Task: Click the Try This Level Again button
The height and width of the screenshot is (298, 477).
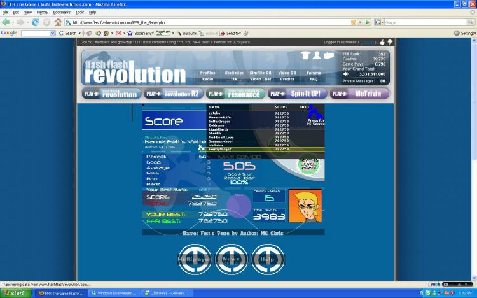Action: pyautogui.click(x=309, y=166)
